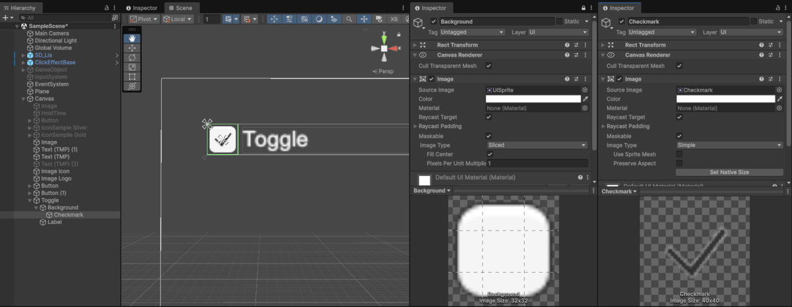Select the Rect tool in scene overlay
This screenshot has height=307, width=792.
pos(132,76)
